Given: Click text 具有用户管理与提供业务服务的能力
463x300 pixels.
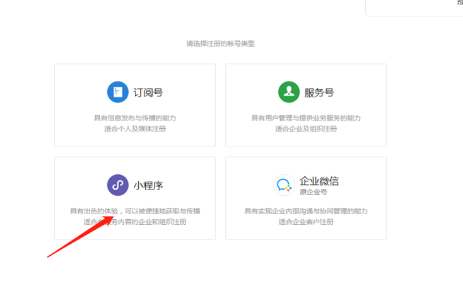Looking at the screenshot, I should [306, 118].
